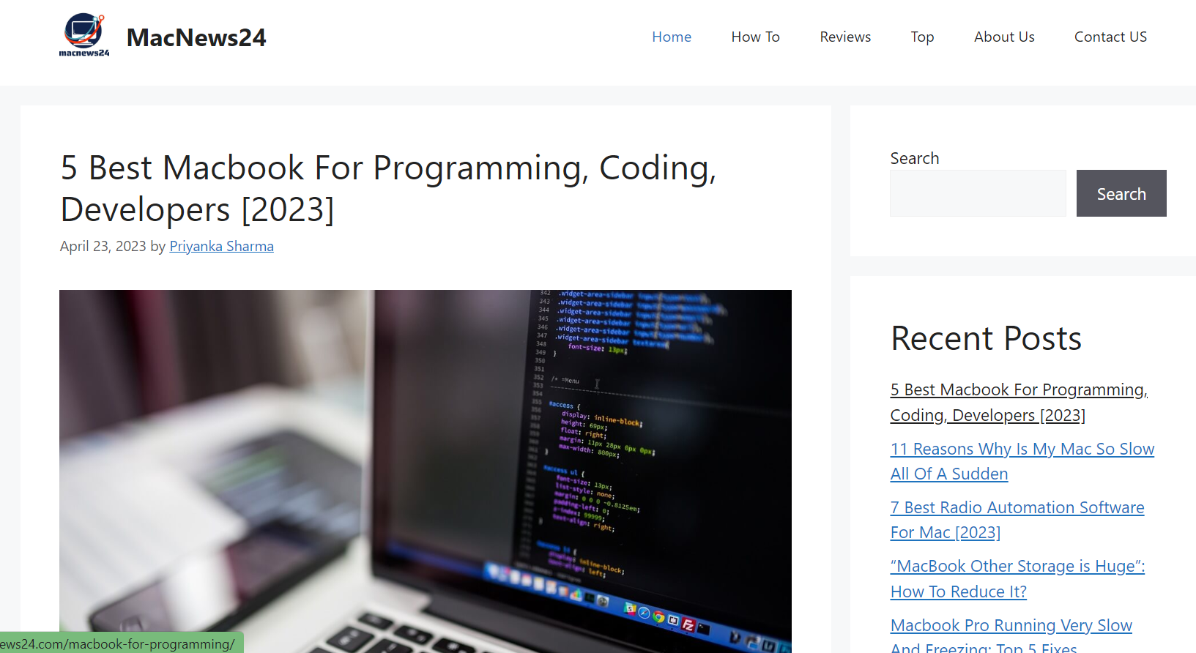Click the Recent Posts heading
The height and width of the screenshot is (653, 1196).
pos(986,338)
